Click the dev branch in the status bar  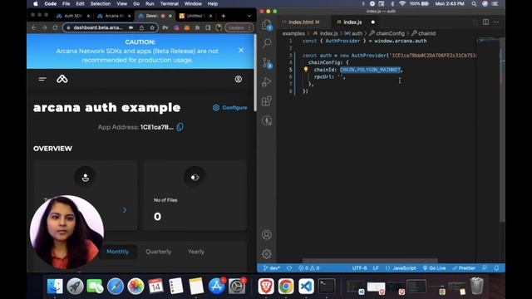point(272,267)
